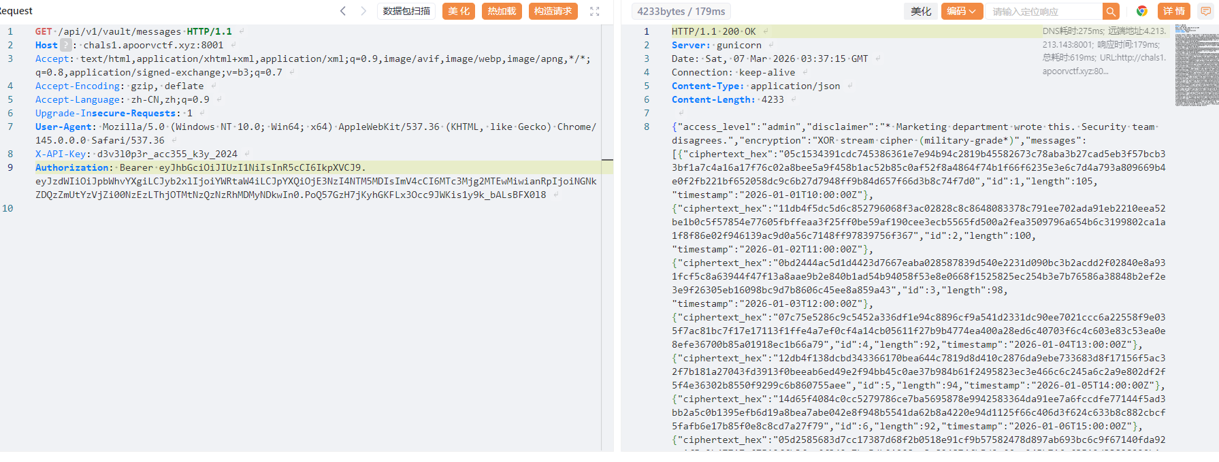Click the fullscreen expand icon in request panel
1219x462 pixels.
click(x=594, y=11)
